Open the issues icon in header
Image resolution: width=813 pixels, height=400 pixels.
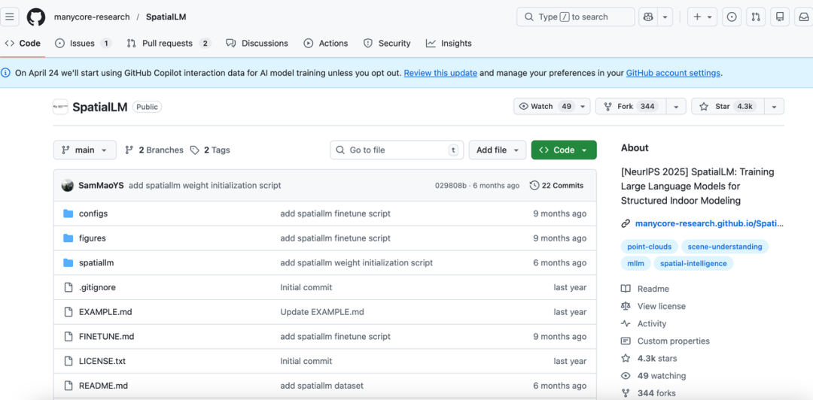pos(731,17)
